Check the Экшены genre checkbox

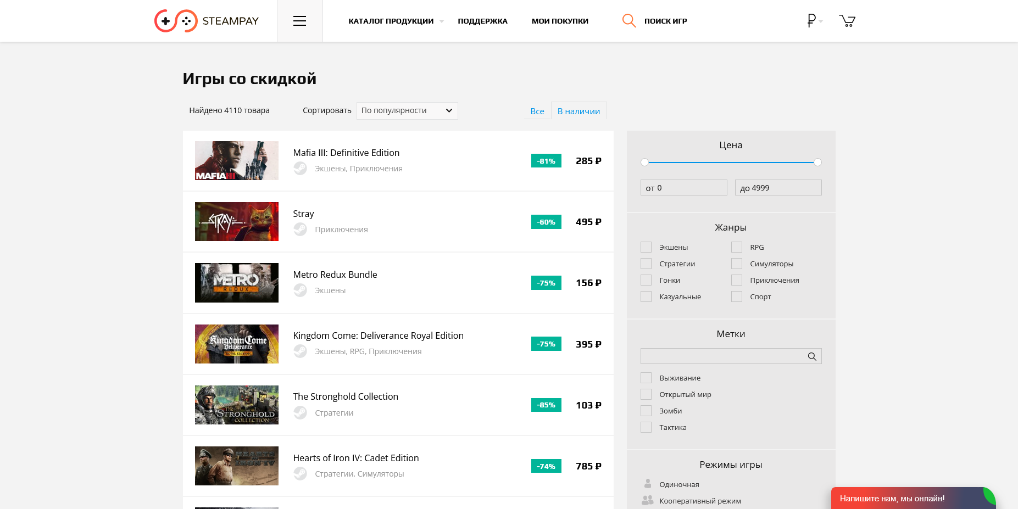tap(646, 247)
